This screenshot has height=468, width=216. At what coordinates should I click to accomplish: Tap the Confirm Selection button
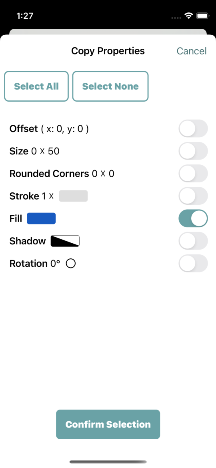pyautogui.click(x=108, y=424)
